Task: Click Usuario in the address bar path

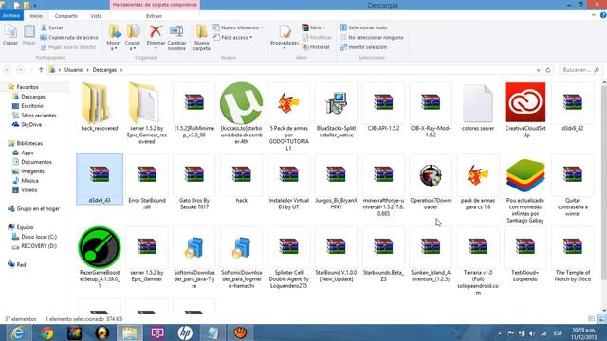Action: click(74, 70)
